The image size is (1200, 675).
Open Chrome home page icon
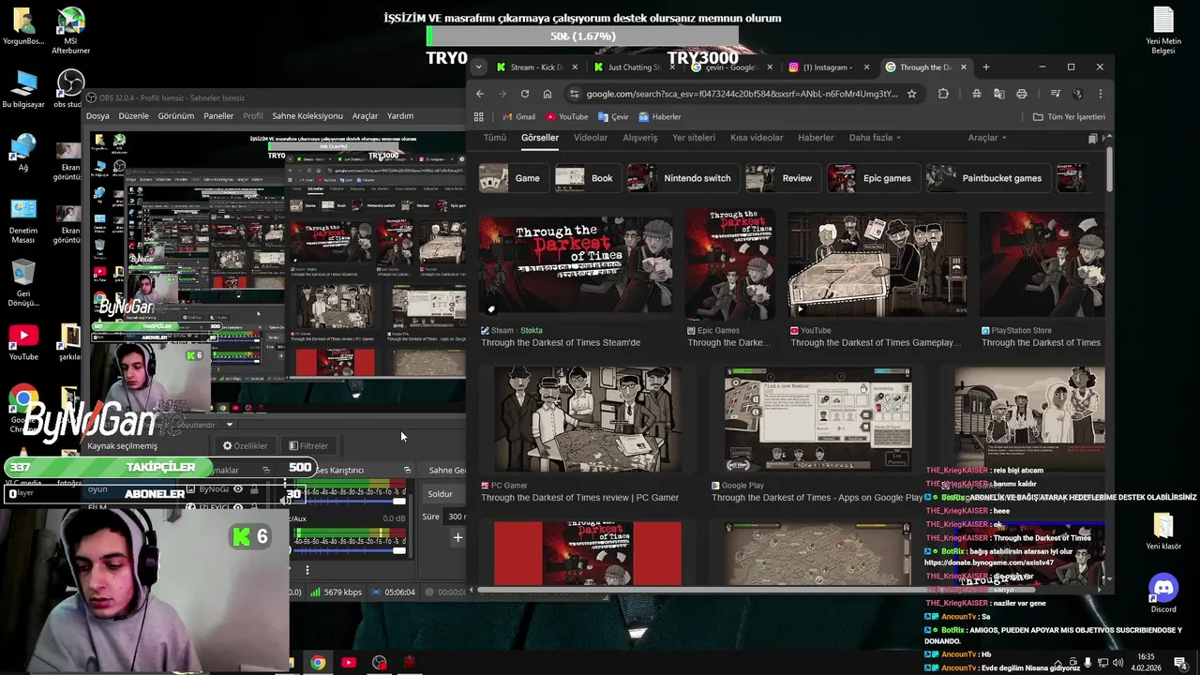[547, 94]
